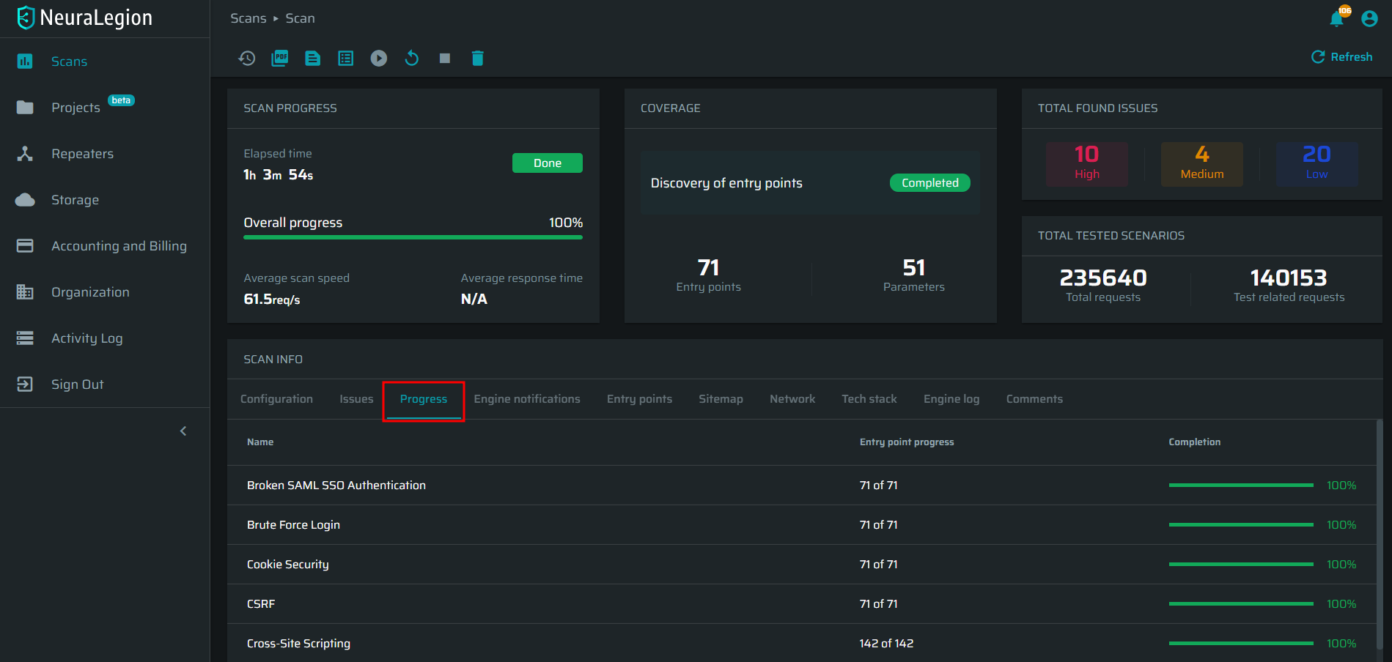The height and width of the screenshot is (662, 1392).
Task: Click the Completion column header
Action: click(x=1195, y=442)
